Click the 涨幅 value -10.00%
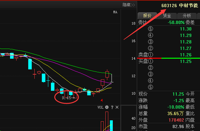Image resolution: width=200 pixels, height=131 pixels. [x=176, y=107]
